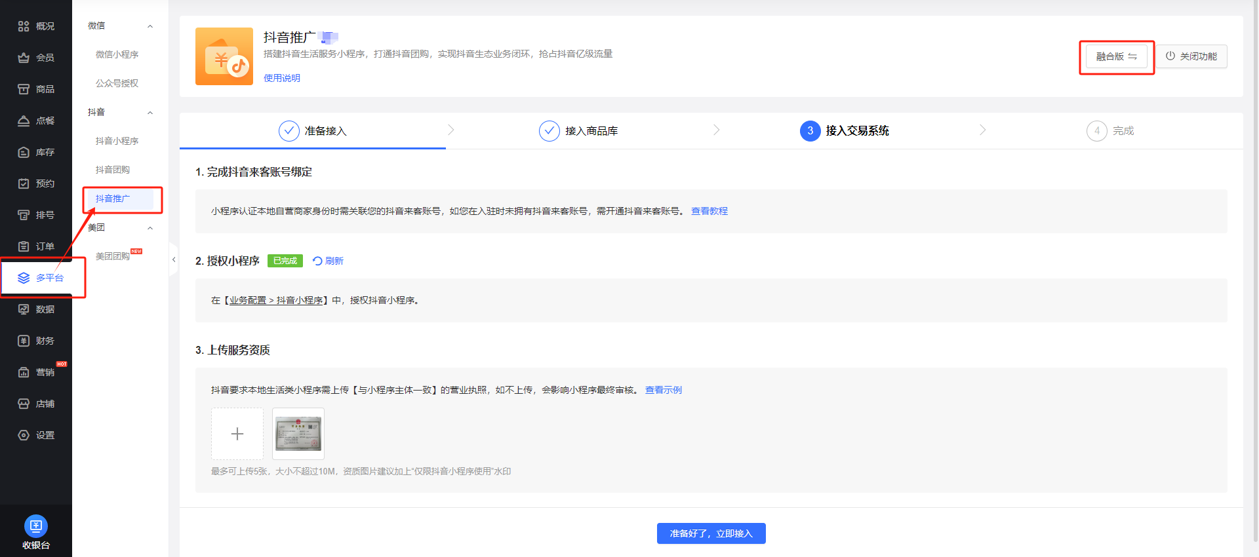
Task: Click the heading 1. 完成抖音来客账号绑定
Action: (x=254, y=172)
